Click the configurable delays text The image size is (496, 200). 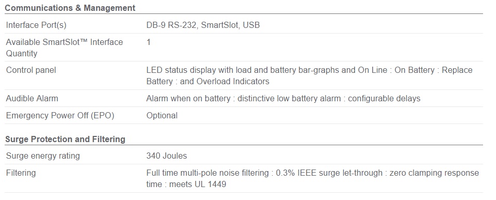point(384,98)
